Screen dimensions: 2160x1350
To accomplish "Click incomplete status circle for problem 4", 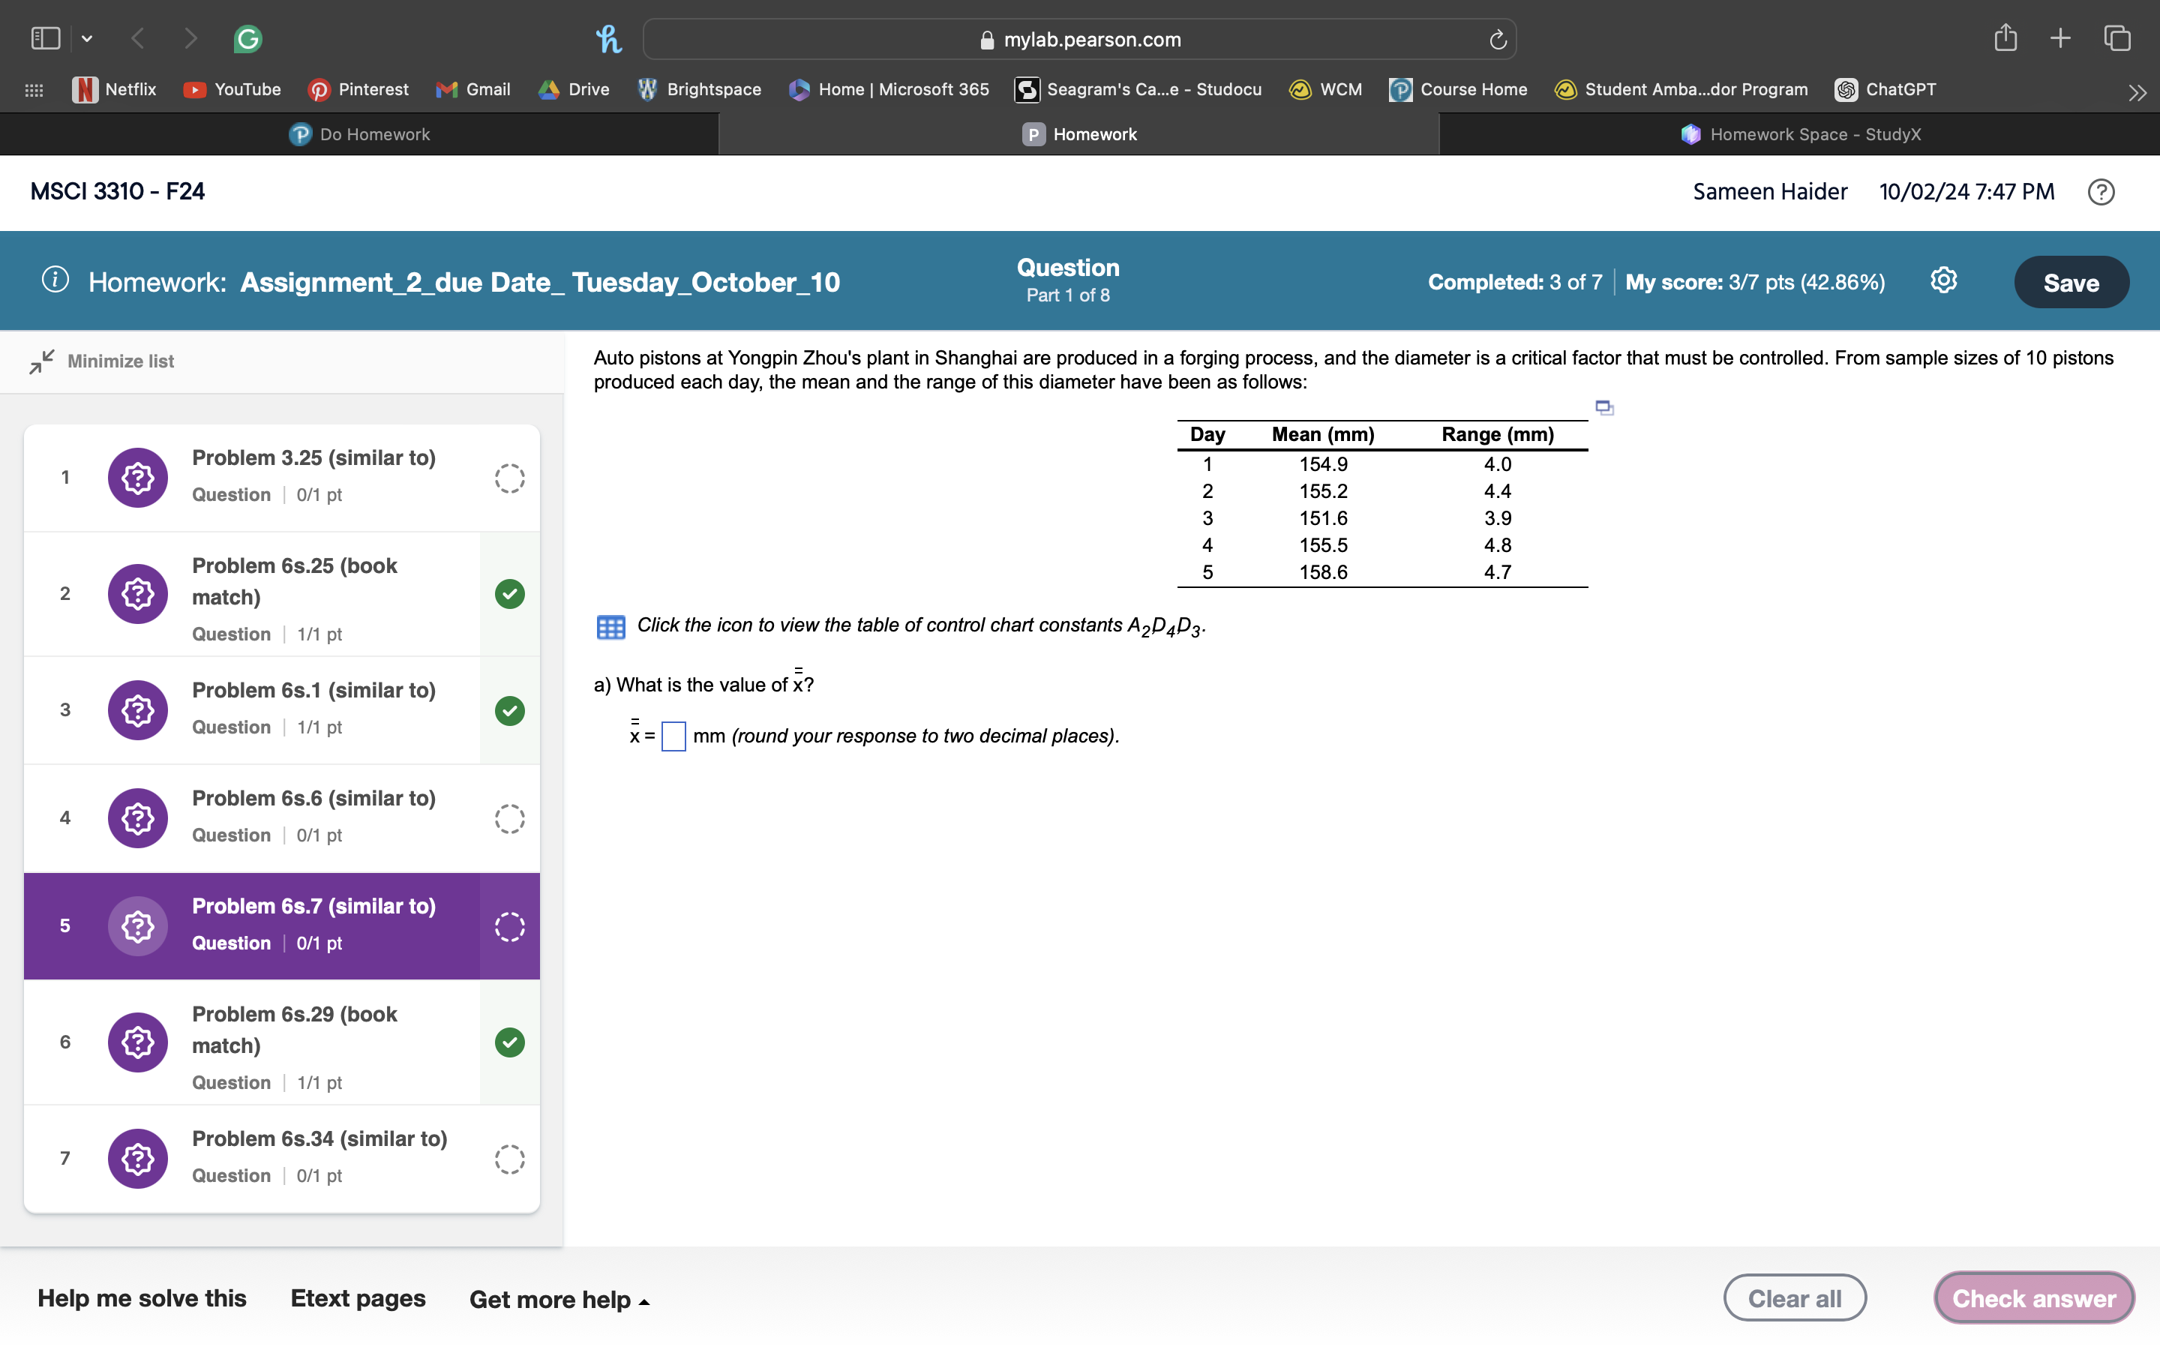I will 510,819.
